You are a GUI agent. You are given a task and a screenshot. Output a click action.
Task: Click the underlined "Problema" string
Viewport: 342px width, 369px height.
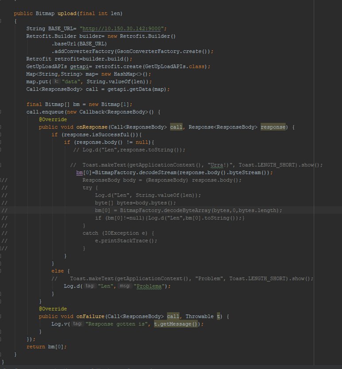pos(149,286)
